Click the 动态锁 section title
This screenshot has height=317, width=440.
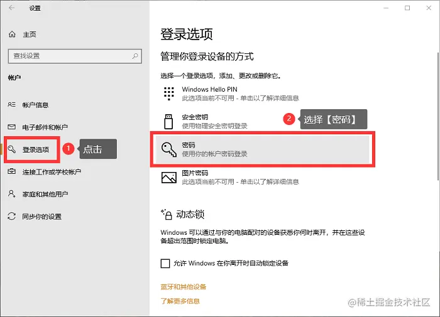coord(190,215)
